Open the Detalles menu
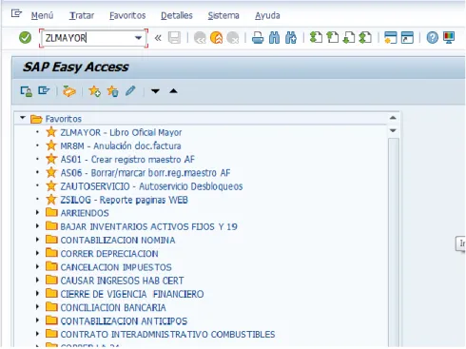Viewport: 466px width, 349px height. [x=177, y=15]
